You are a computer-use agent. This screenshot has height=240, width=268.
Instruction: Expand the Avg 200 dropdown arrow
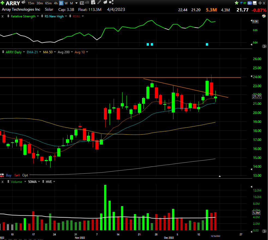[x=72, y=52]
